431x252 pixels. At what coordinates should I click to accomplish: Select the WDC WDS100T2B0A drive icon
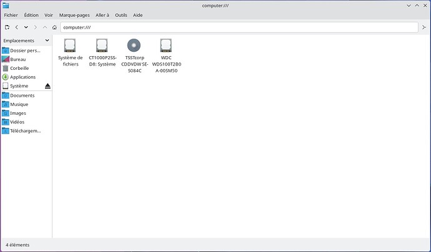click(166, 46)
